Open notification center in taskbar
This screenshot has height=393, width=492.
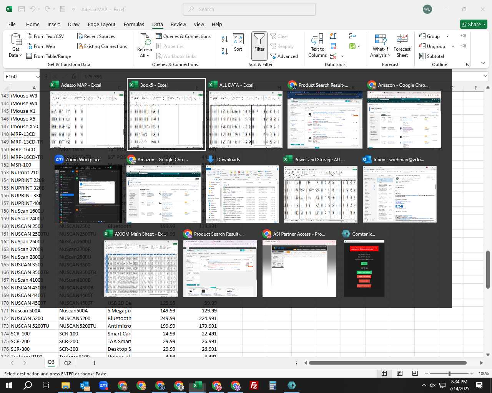(x=479, y=385)
